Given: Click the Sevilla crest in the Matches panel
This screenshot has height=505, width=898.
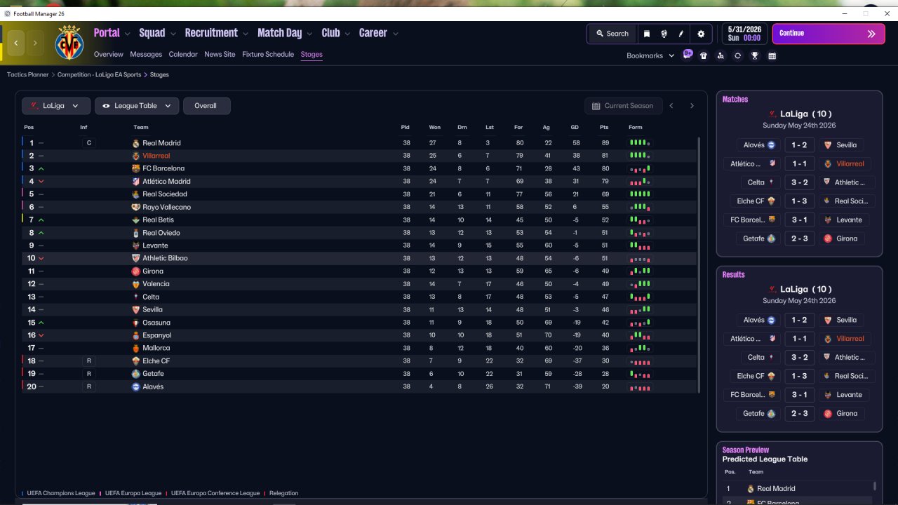Looking at the screenshot, I should pos(827,145).
